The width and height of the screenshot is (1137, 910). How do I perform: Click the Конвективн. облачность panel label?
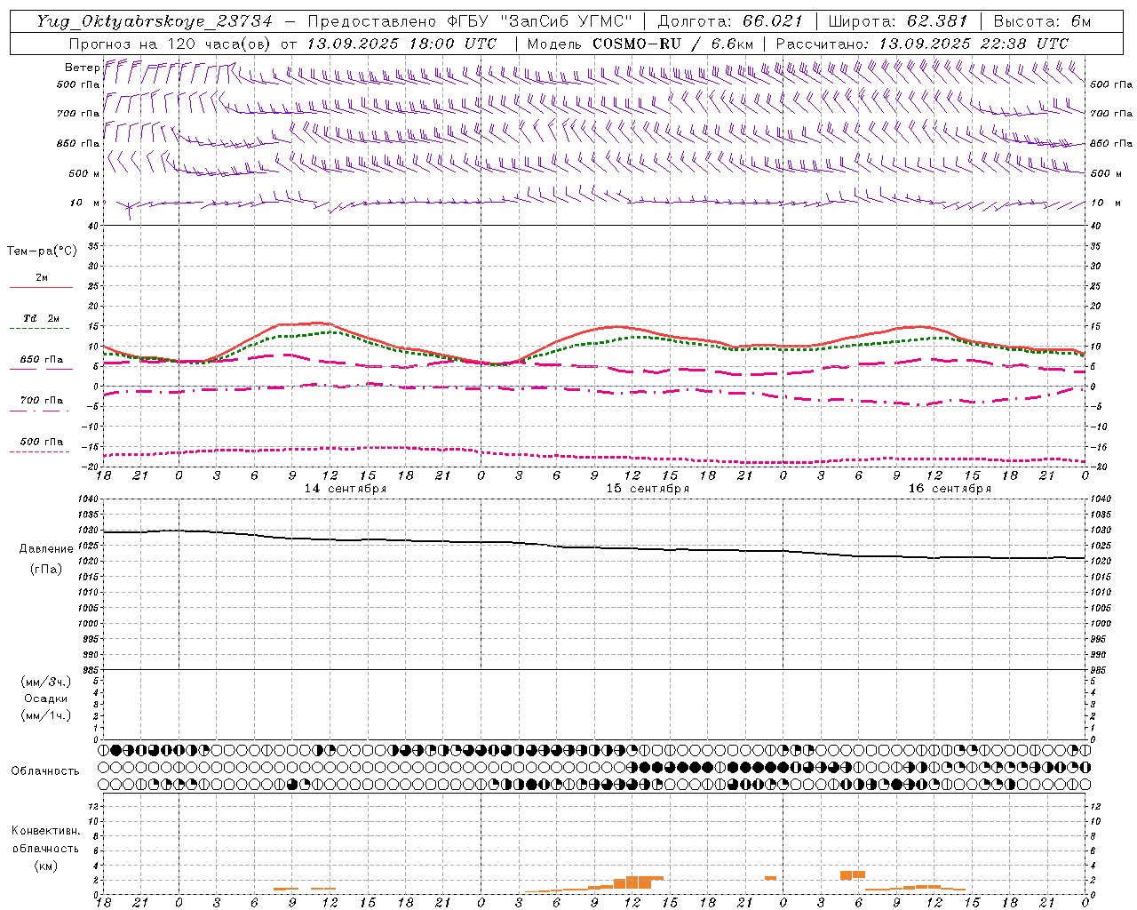45,840
